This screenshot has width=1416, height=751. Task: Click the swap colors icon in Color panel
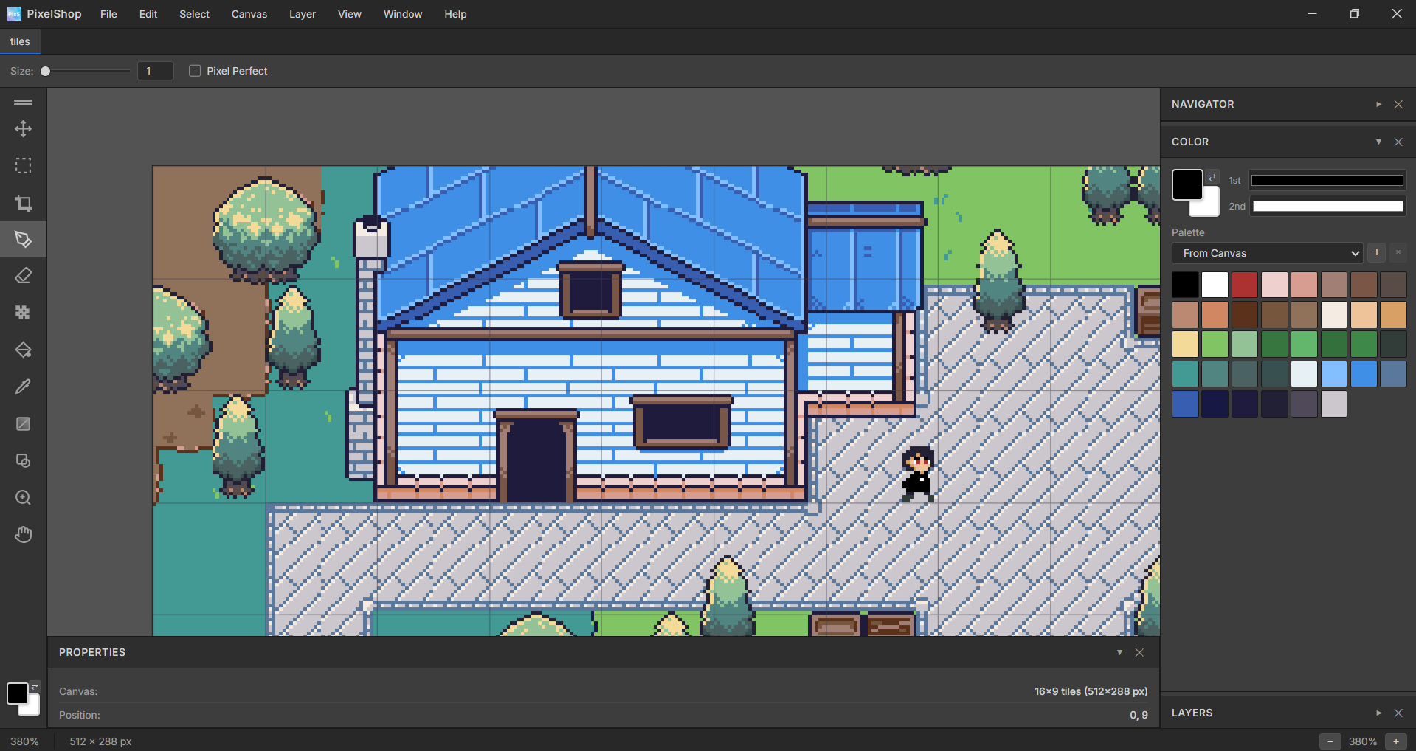pos(1212,178)
